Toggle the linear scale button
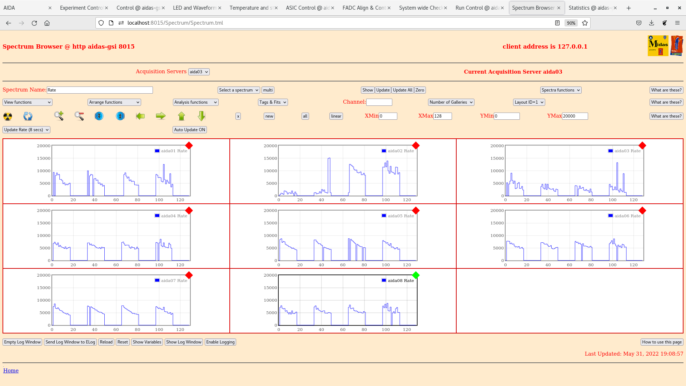This screenshot has height=386, width=686. (336, 116)
